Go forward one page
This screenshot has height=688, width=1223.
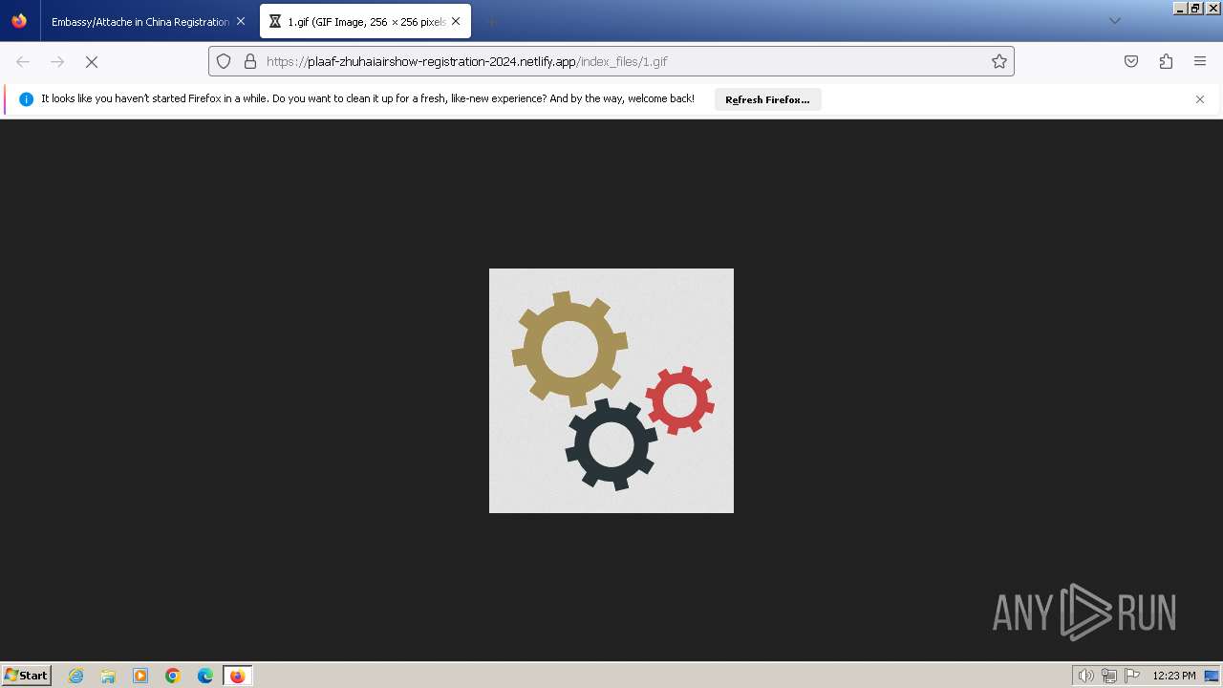tap(57, 61)
